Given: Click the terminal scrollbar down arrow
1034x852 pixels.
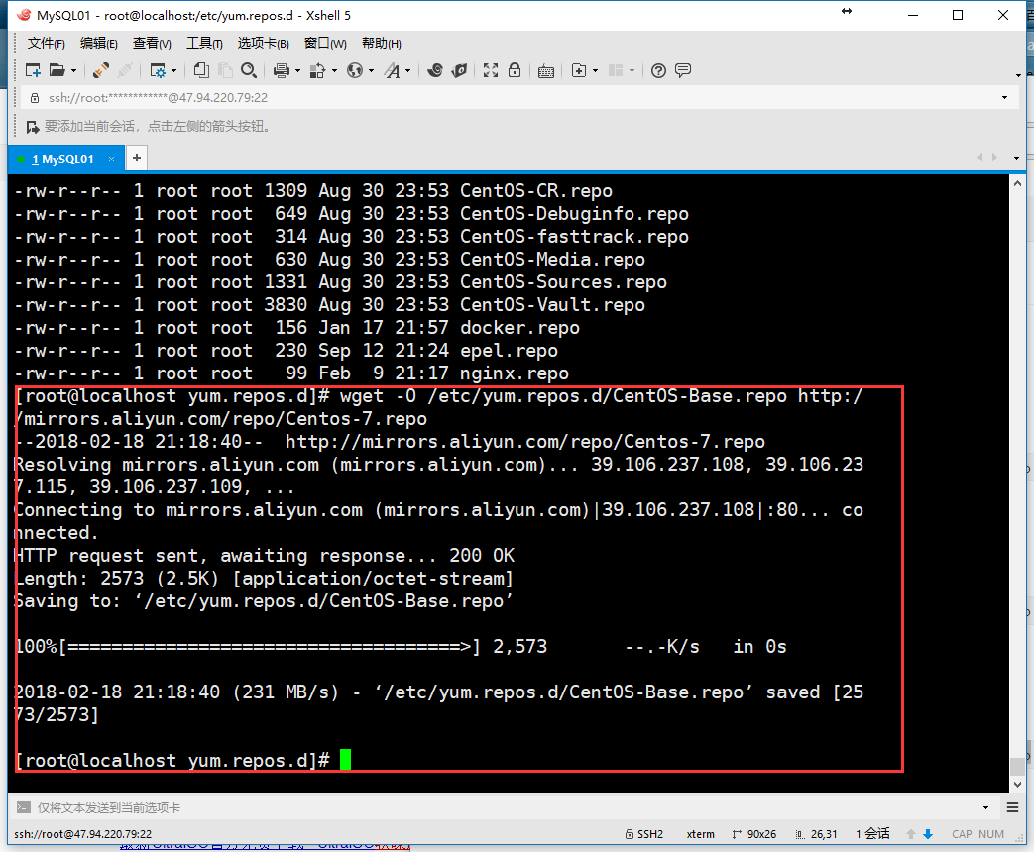Looking at the screenshot, I should (1017, 784).
